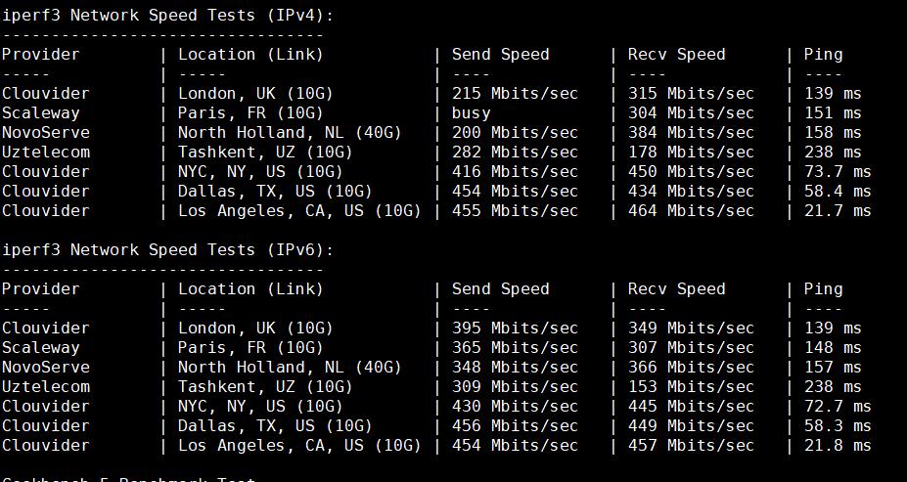Click the 178 Mbits/sec receive speed

point(691,152)
